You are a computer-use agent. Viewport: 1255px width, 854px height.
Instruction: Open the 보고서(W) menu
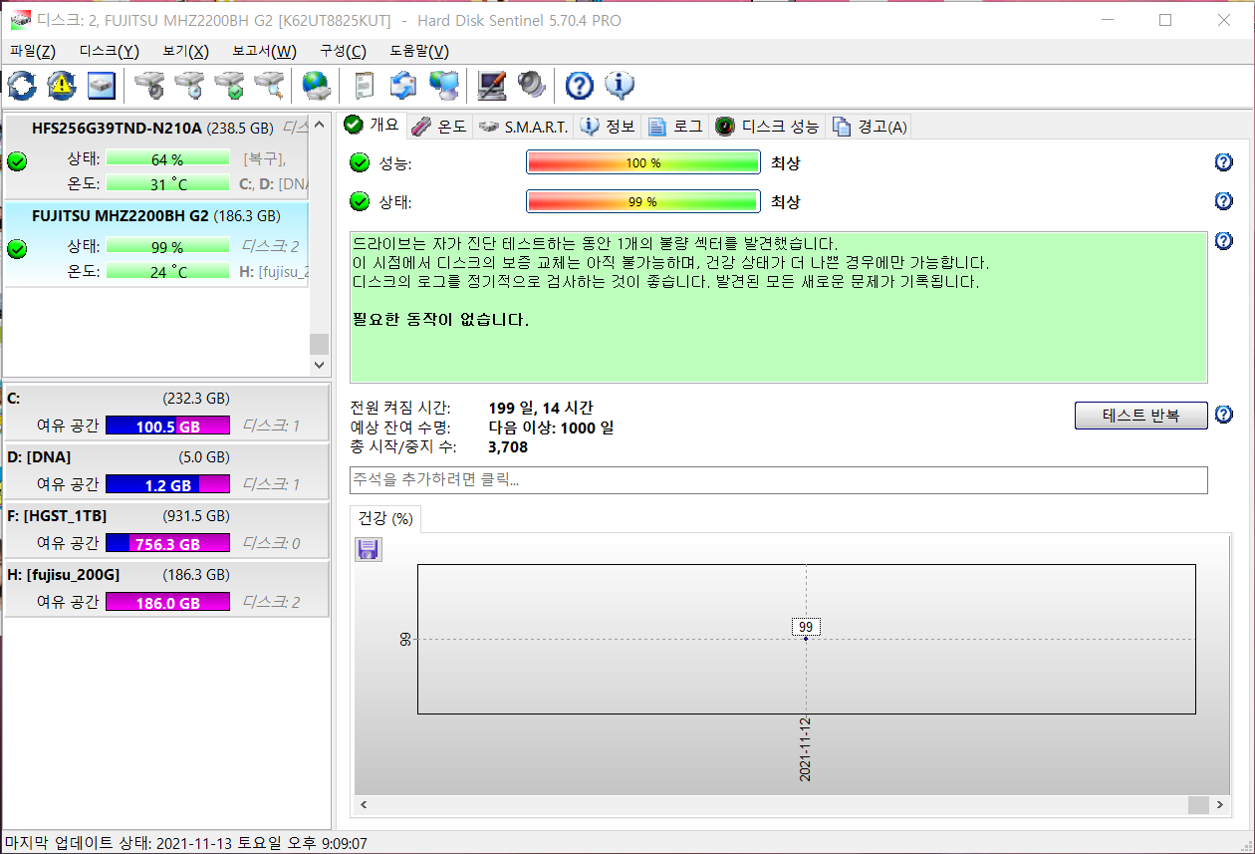click(264, 51)
